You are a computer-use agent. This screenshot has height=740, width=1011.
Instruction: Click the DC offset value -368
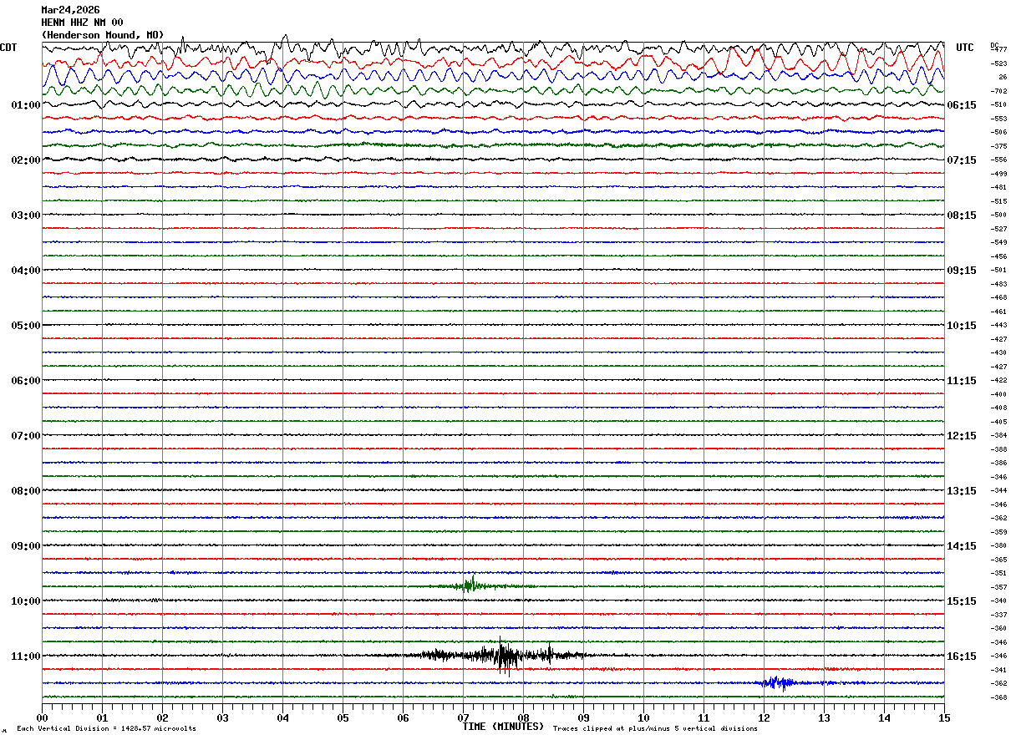click(x=998, y=697)
